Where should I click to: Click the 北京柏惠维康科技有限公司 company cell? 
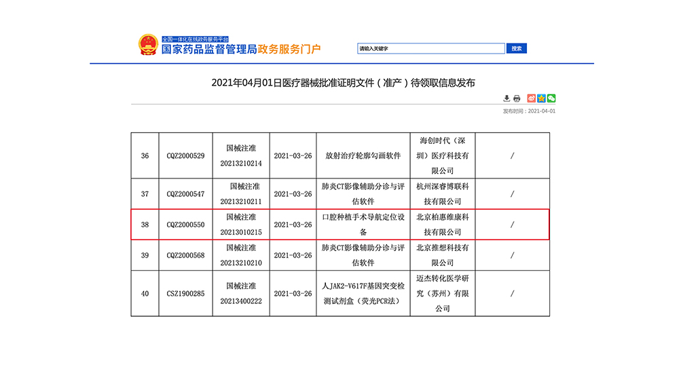pos(443,225)
